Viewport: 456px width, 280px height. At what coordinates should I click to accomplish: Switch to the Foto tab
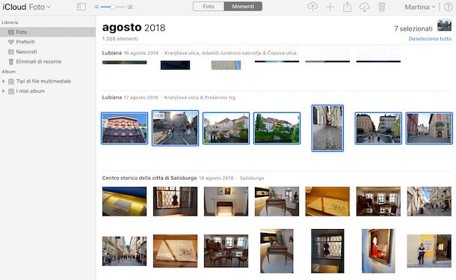click(x=209, y=7)
